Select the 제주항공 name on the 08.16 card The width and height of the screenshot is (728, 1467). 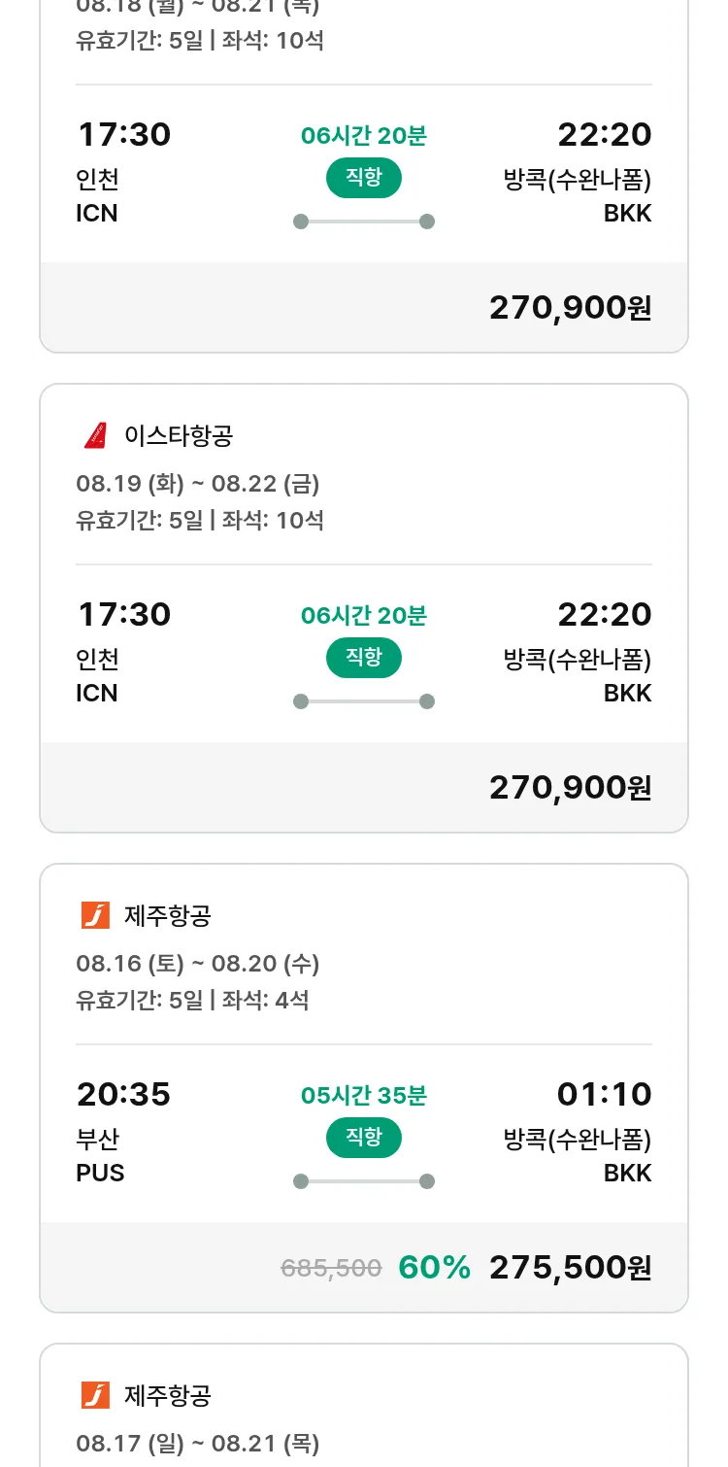coord(168,915)
